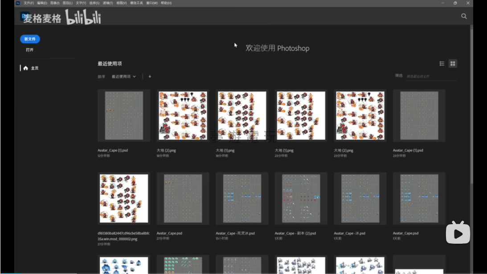The width and height of the screenshot is (487, 274).
Task: Expand the 最近使用项 sort dropdown
Action: 124,77
